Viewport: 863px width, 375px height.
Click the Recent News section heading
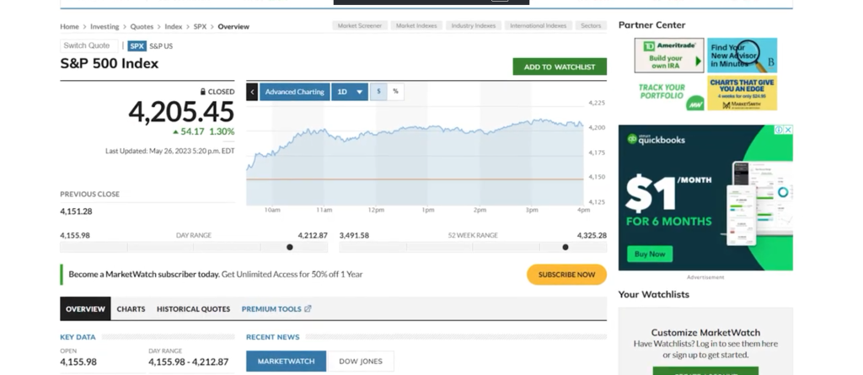(272, 337)
